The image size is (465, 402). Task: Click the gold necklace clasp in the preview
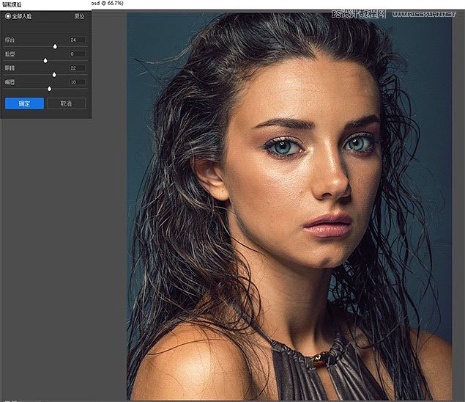point(320,360)
